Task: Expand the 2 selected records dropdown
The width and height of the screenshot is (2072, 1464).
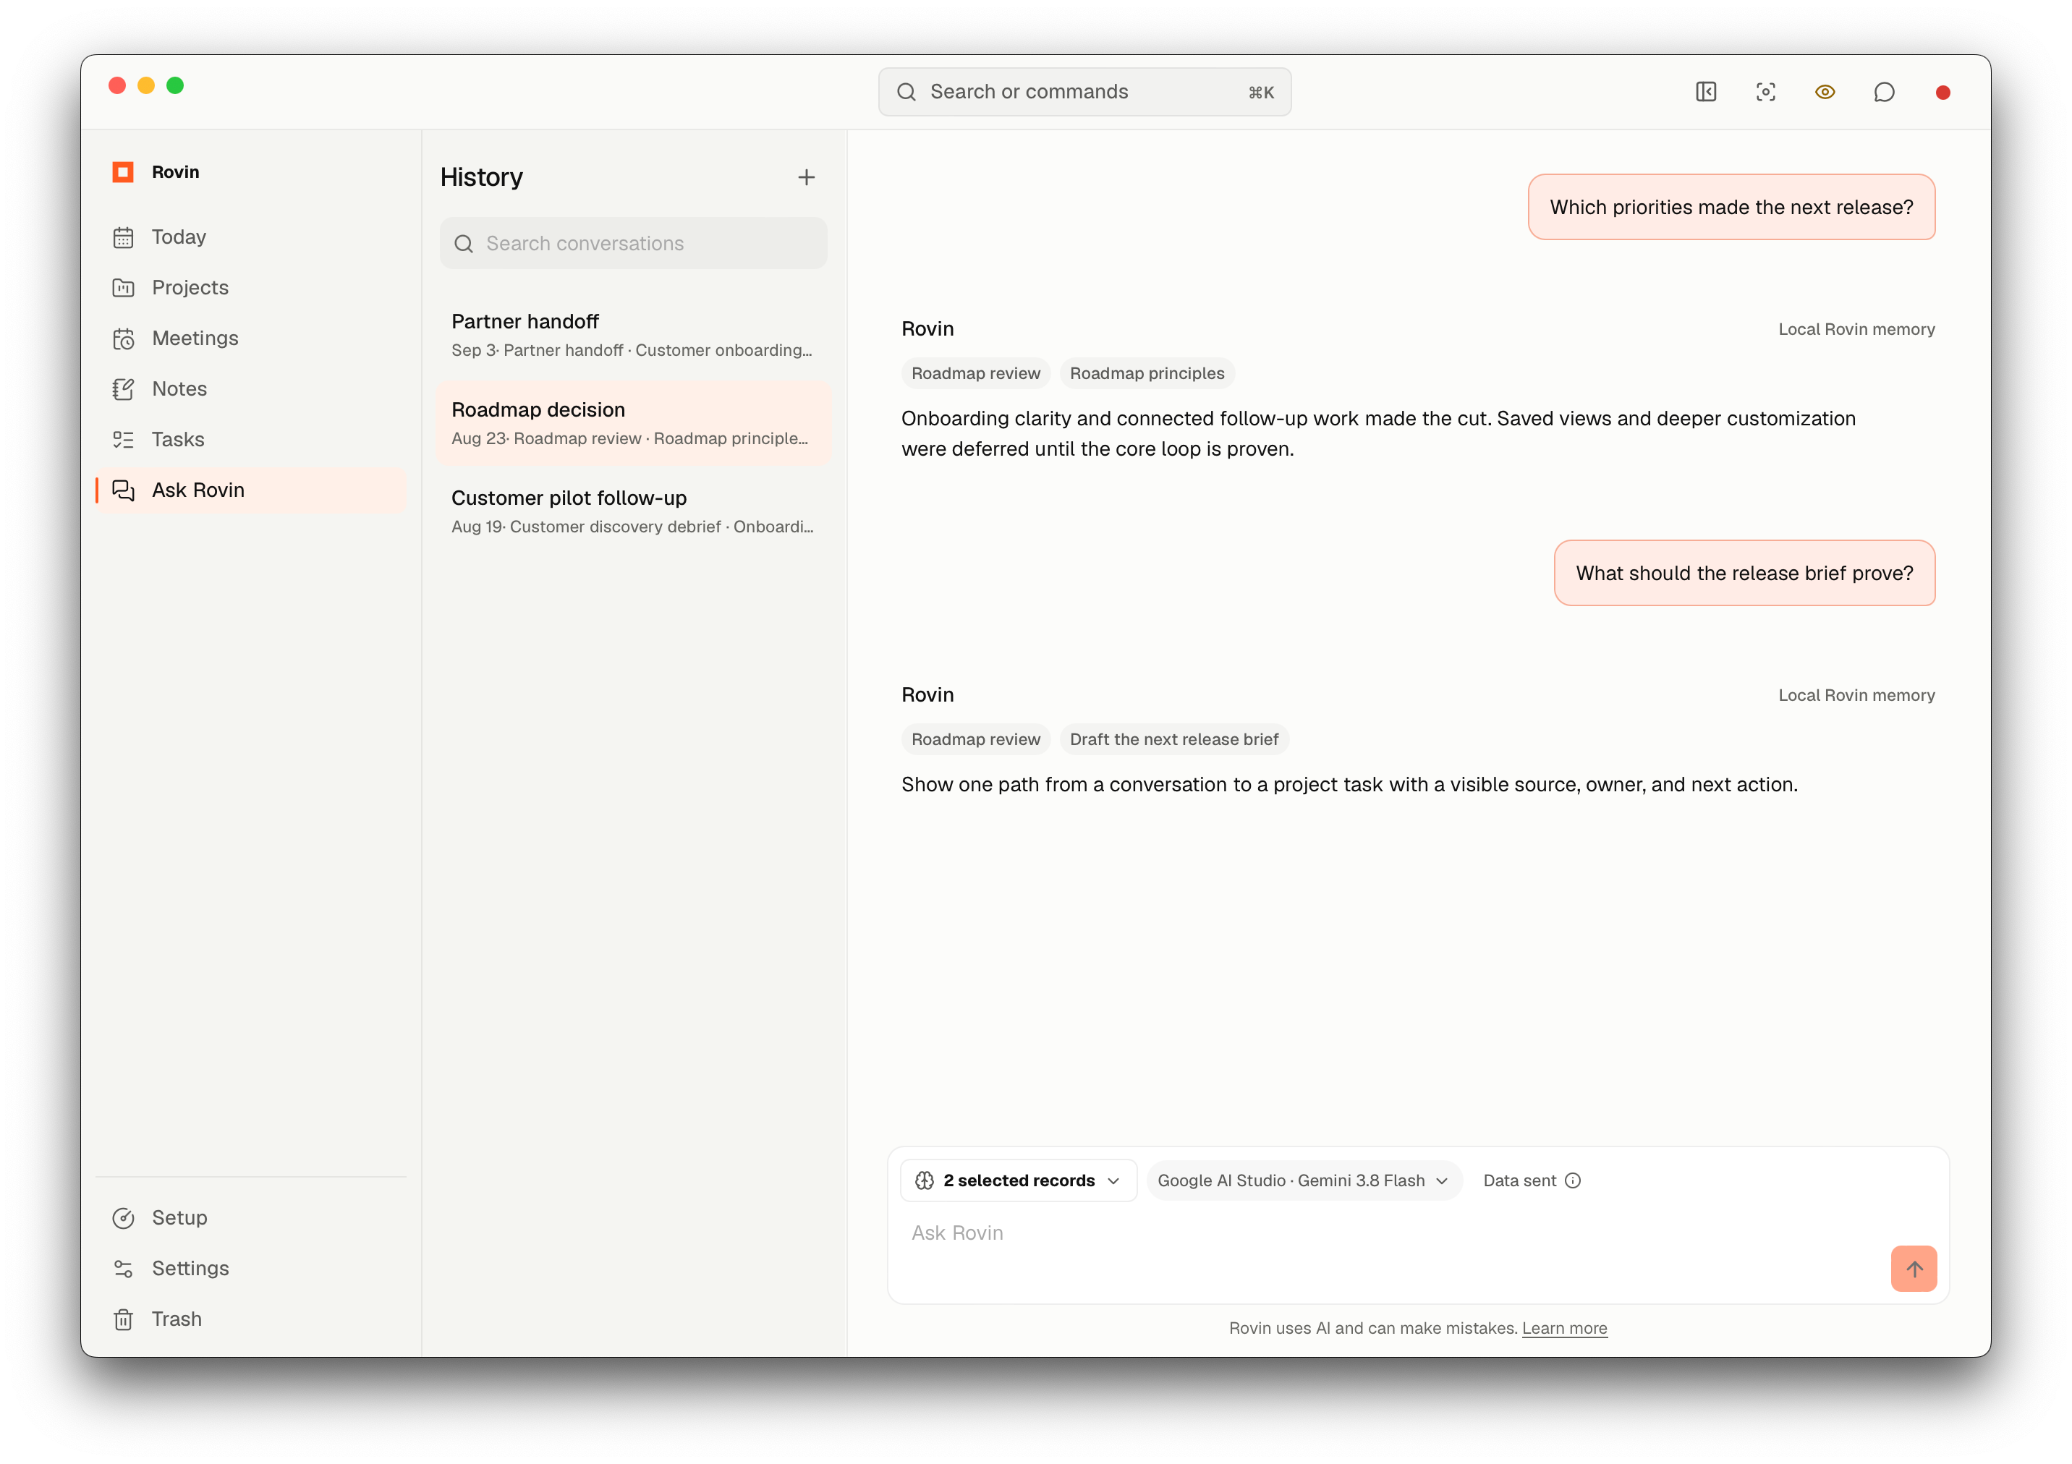Action: point(1018,1180)
